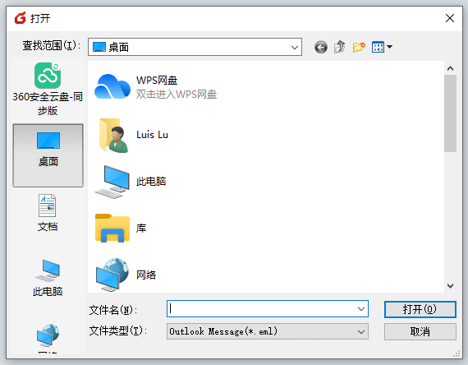
Task: Click the 打开(O) button
Action: pyautogui.click(x=420, y=309)
